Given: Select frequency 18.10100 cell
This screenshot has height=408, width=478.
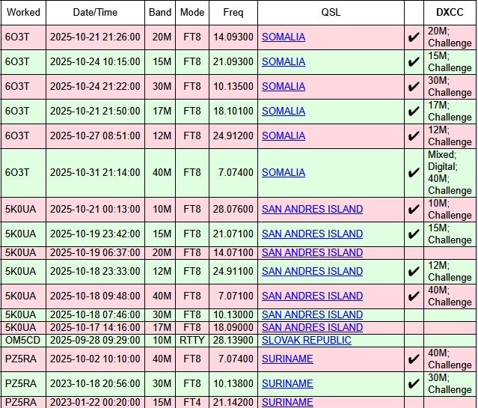Looking at the screenshot, I should click(x=233, y=112).
